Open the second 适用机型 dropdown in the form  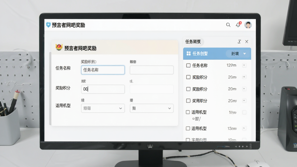pyautogui.click(x=151, y=108)
